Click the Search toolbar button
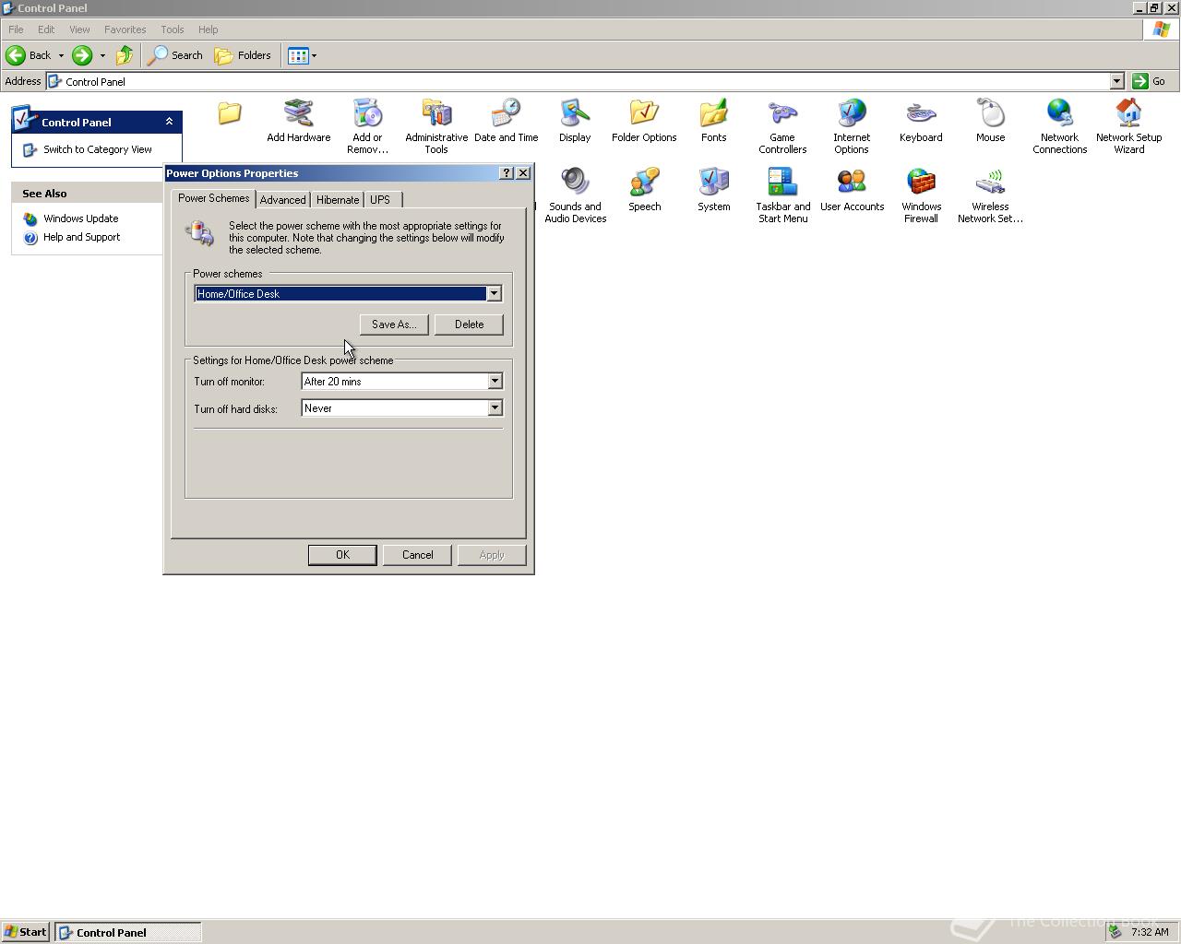The image size is (1181, 944). tap(176, 55)
